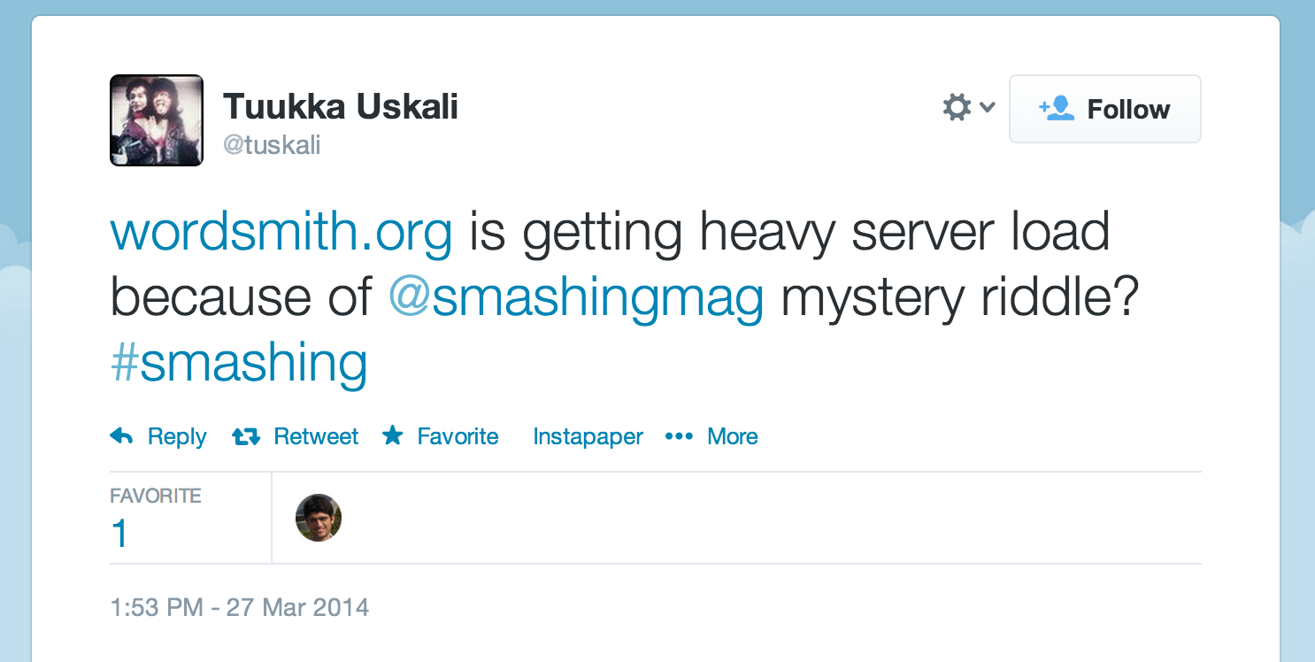Open the gear settings icon
Viewport: 1315px width, 662px height.
click(957, 108)
